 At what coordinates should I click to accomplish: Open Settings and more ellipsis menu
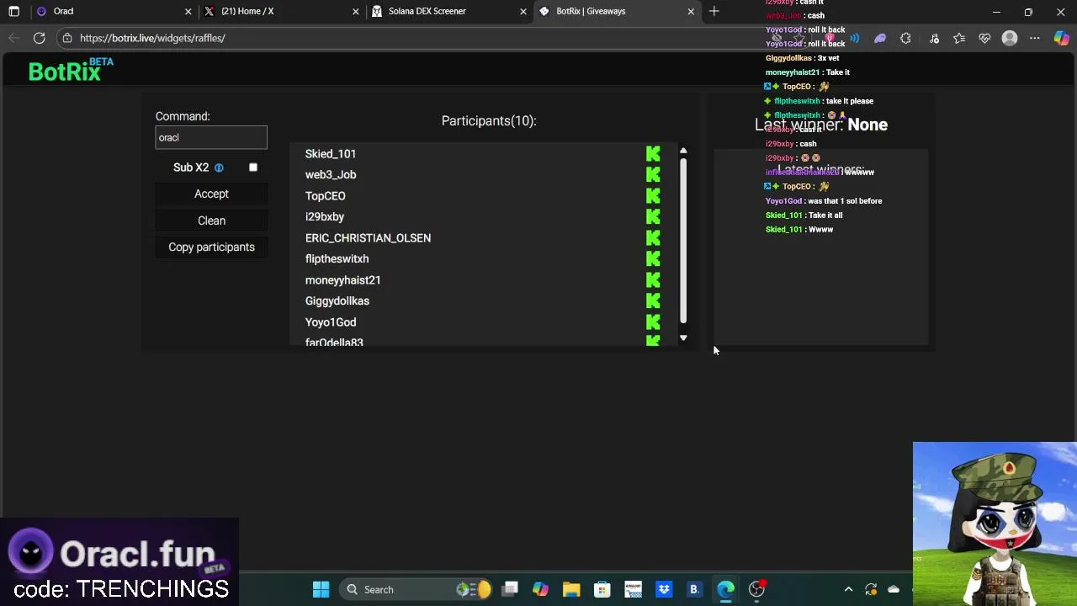1035,38
